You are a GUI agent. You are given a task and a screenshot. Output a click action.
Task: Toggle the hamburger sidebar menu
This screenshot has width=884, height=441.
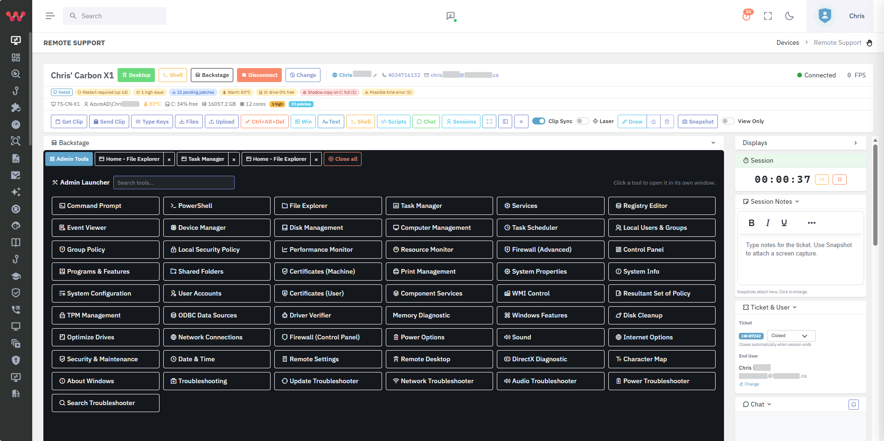[50, 16]
